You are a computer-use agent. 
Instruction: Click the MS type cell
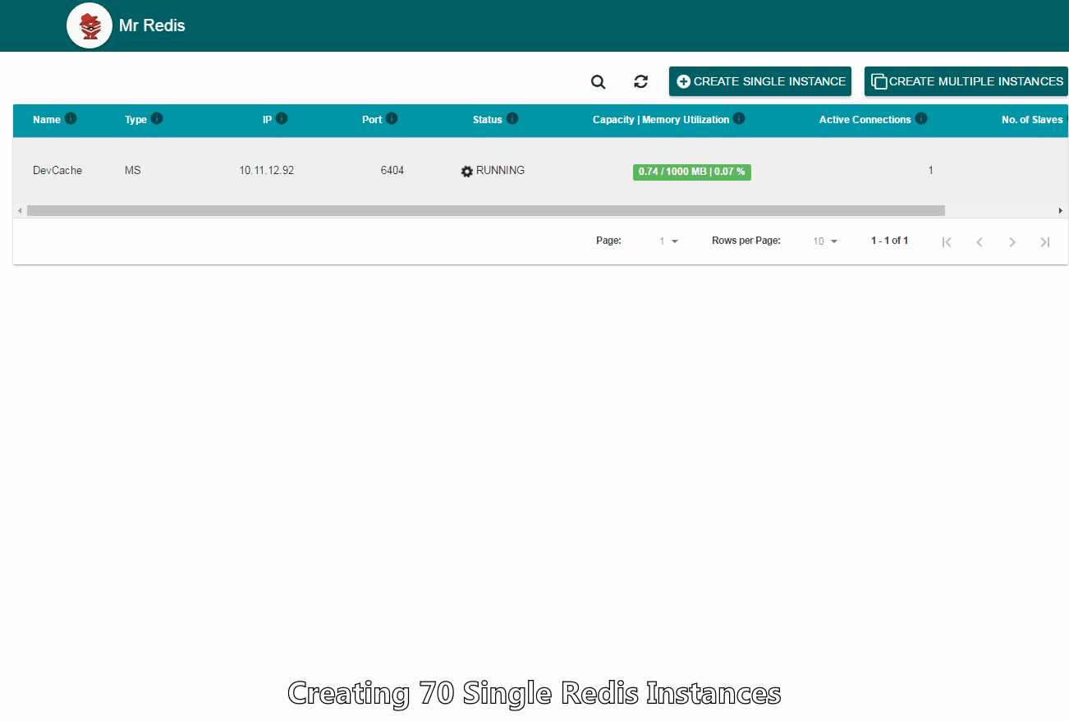click(133, 171)
